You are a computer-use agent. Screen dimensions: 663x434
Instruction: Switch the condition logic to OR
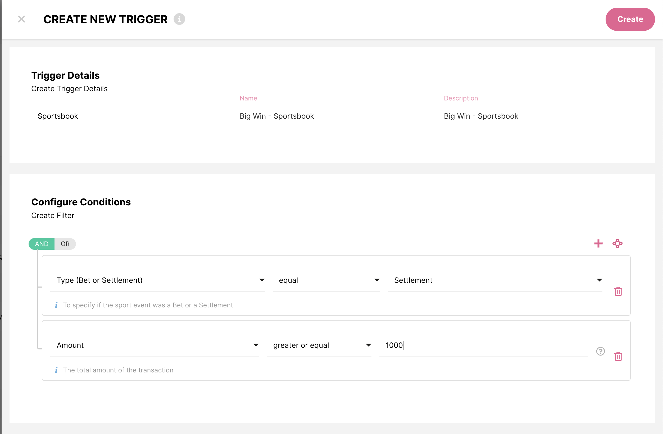point(65,244)
